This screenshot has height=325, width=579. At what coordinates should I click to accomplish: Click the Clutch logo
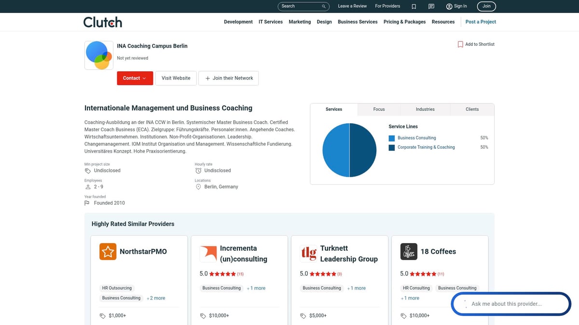pyautogui.click(x=102, y=22)
